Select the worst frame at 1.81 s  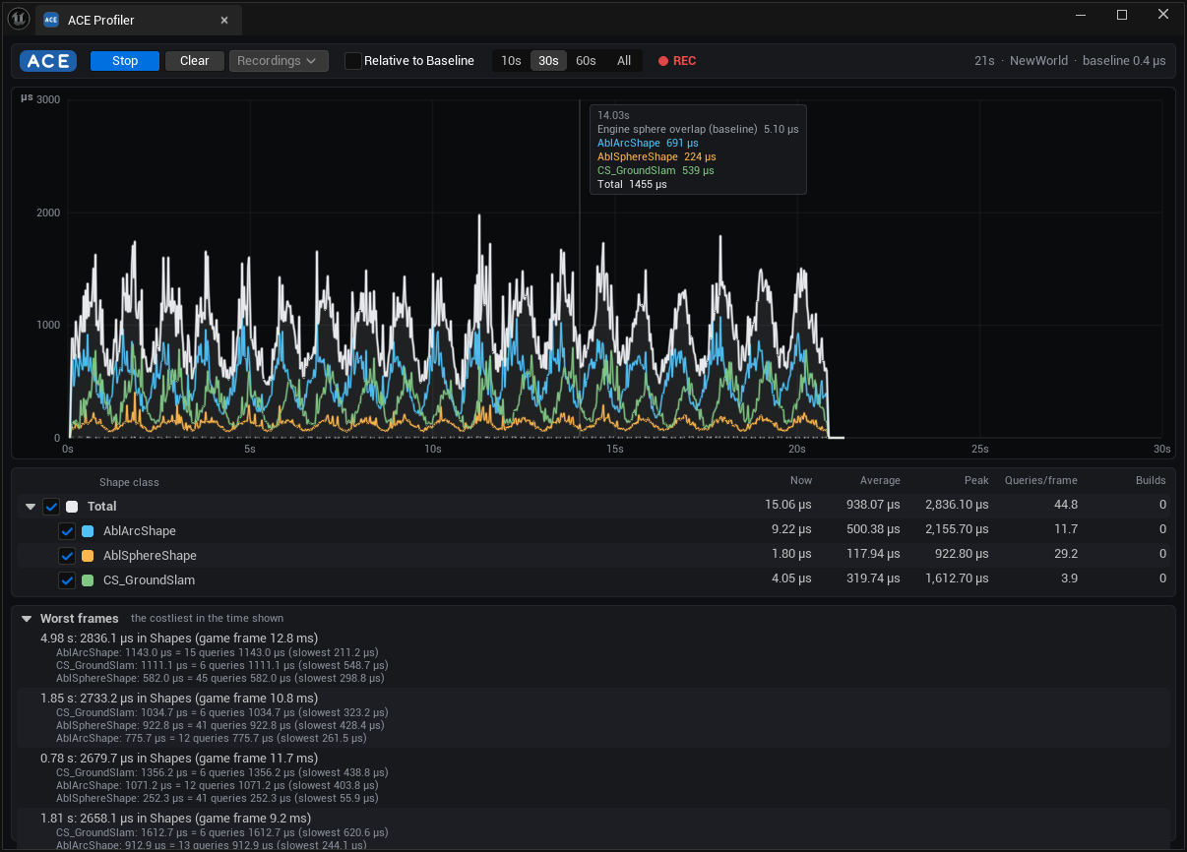point(593,830)
